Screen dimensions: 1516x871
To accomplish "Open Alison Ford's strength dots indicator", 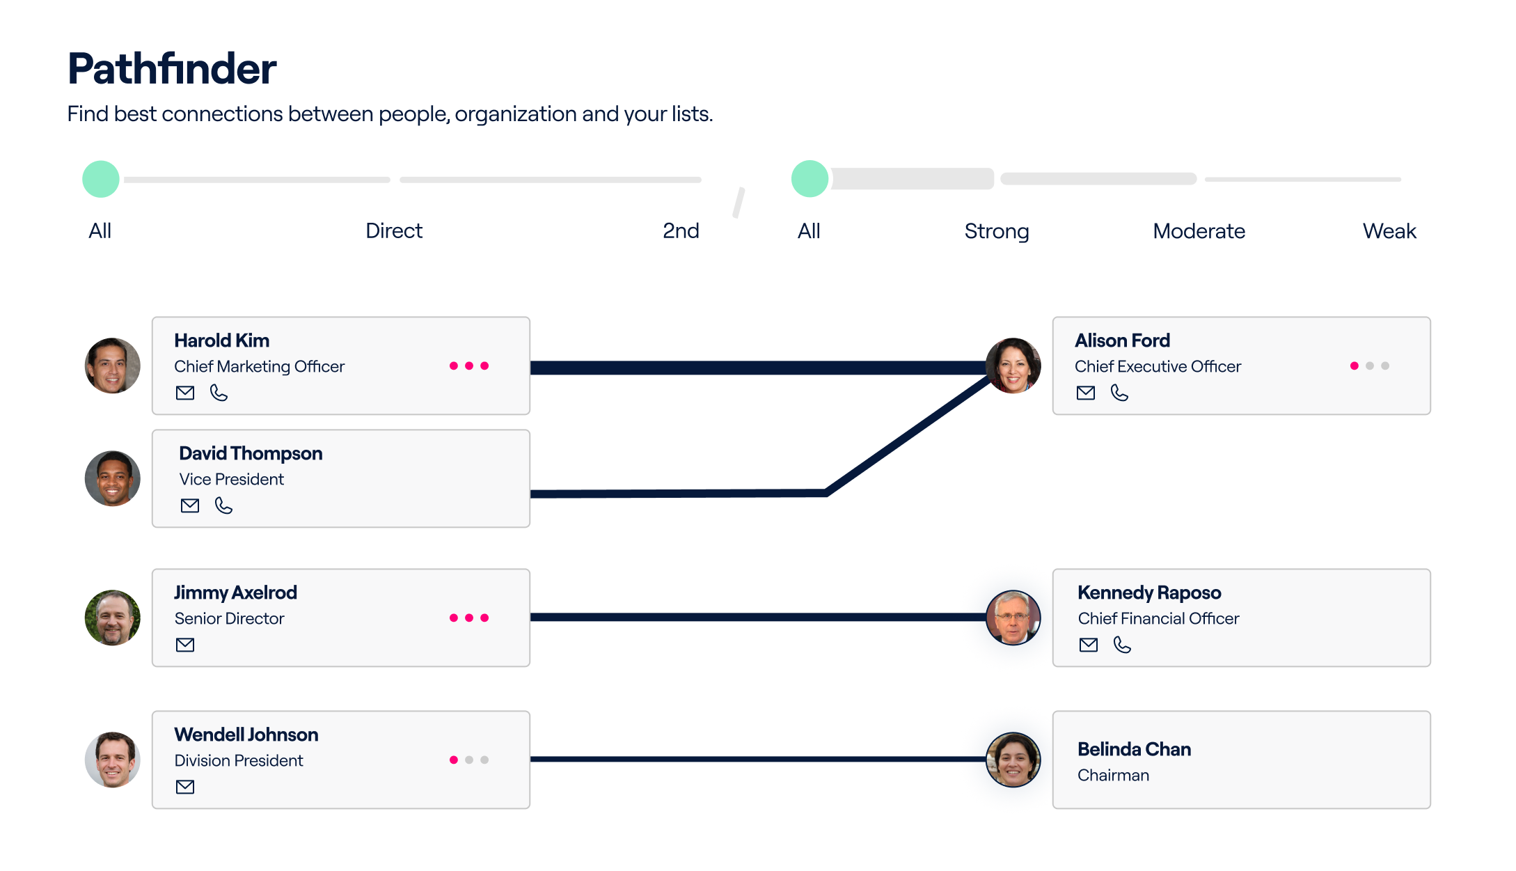I will [x=1369, y=366].
